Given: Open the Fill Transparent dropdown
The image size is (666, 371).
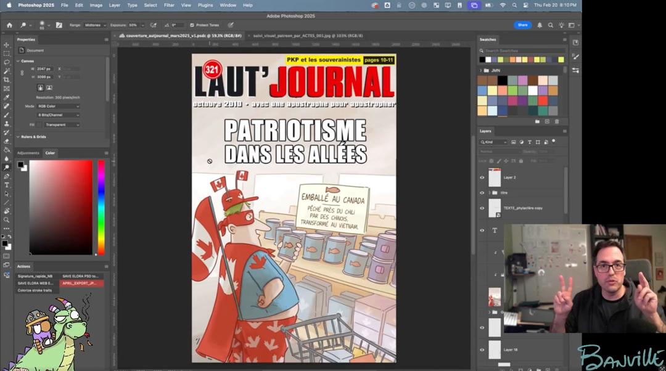Looking at the screenshot, I should (62, 125).
